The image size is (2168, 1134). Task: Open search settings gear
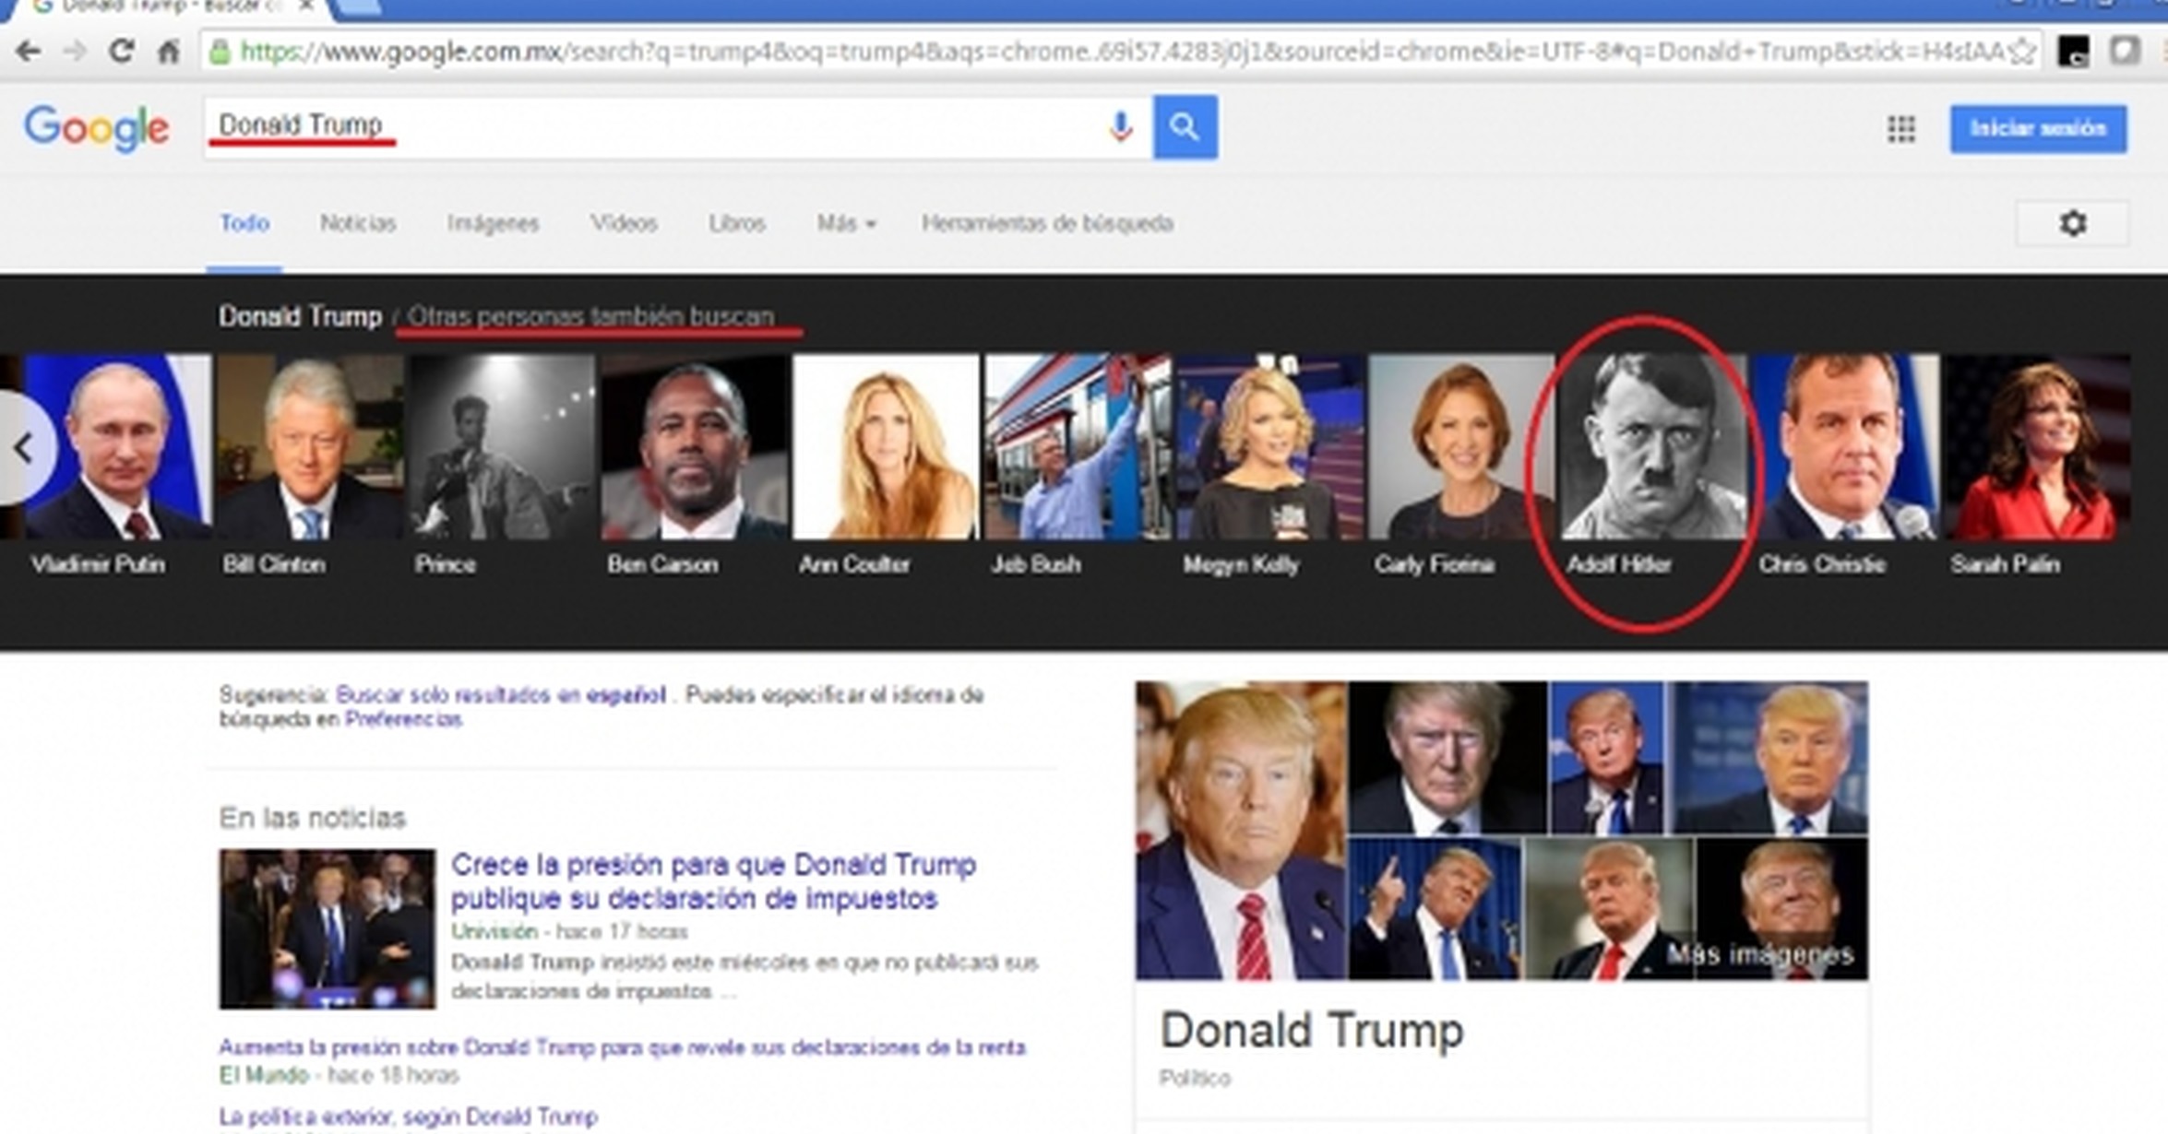tap(2073, 223)
